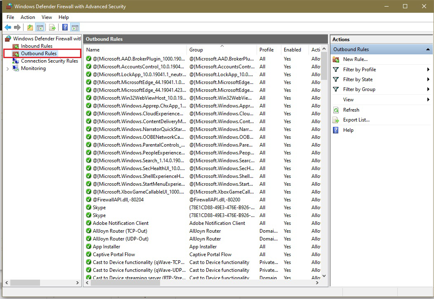Click the tree pane scroll right arrow

(78, 283)
